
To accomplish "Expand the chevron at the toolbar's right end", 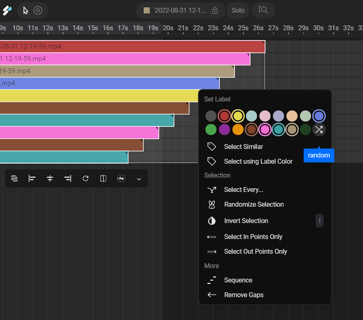I will (139, 178).
